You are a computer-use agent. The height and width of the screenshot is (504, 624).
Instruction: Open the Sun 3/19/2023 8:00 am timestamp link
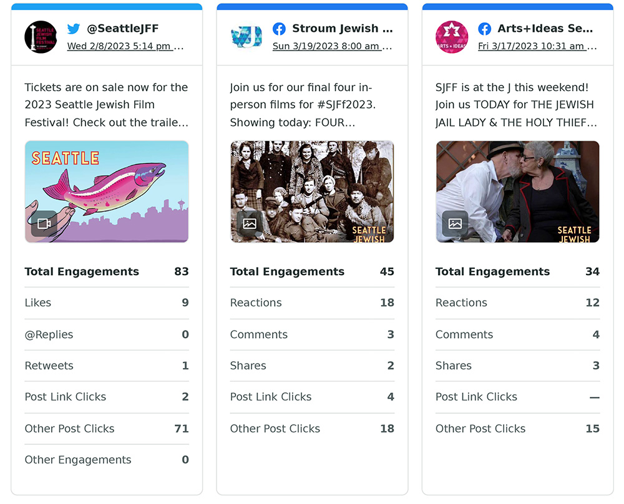point(331,46)
